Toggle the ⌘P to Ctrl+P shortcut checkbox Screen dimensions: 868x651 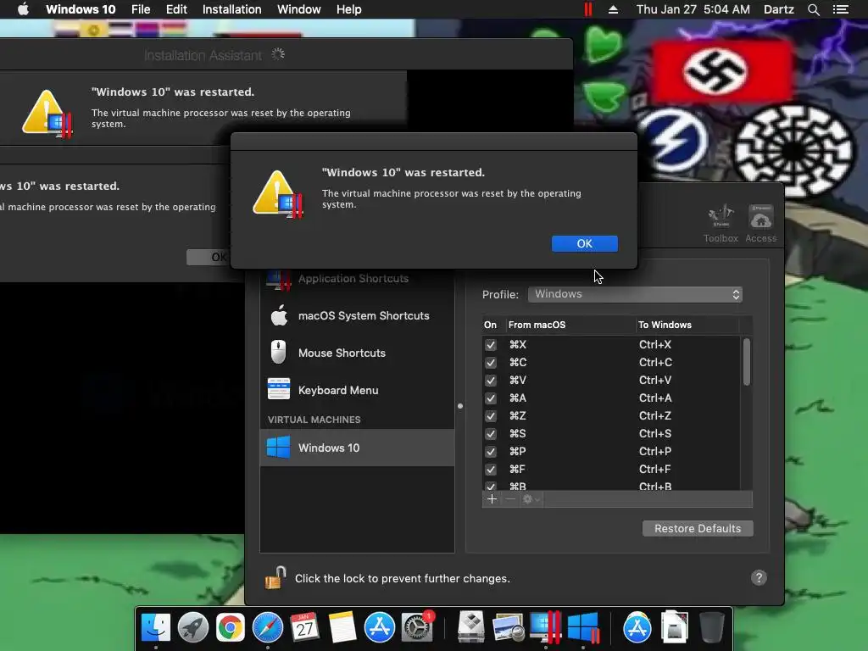click(x=491, y=452)
